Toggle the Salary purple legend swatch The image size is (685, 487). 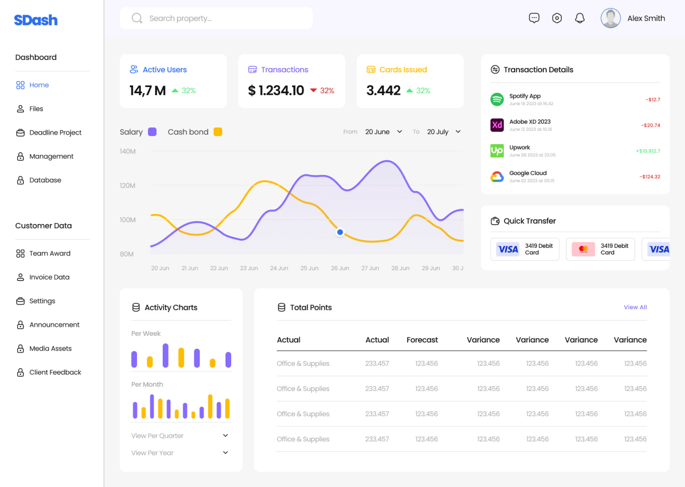[152, 132]
